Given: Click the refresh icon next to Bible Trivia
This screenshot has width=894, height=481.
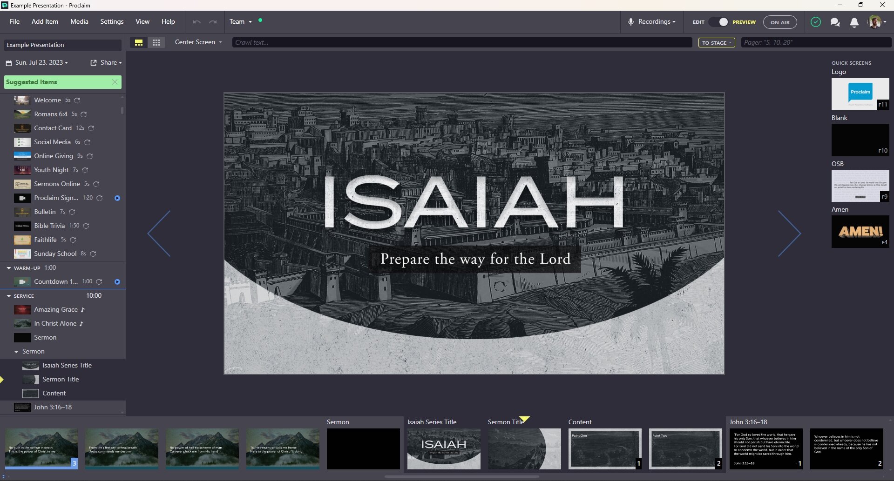Looking at the screenshot, I should coord(86,226).
